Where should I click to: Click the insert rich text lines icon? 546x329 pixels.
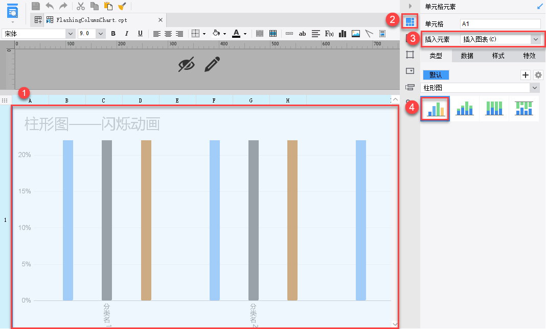pos(316,34)
